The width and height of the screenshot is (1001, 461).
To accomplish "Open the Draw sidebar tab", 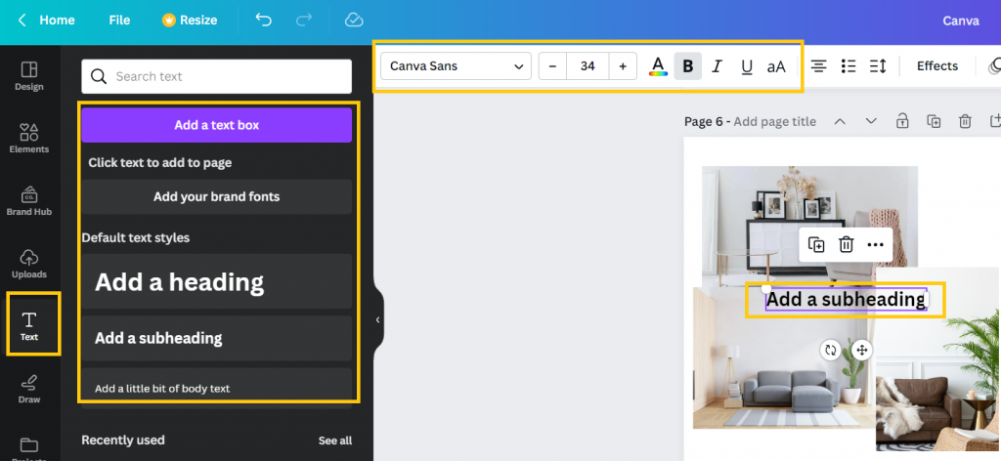I will (x=29, y=389).
